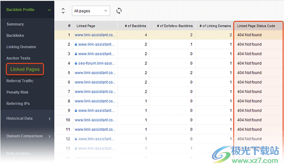The height and width of the screenshot is (168, 284).
Task: Open linked page URL in row 3
Action: [96, 54]
